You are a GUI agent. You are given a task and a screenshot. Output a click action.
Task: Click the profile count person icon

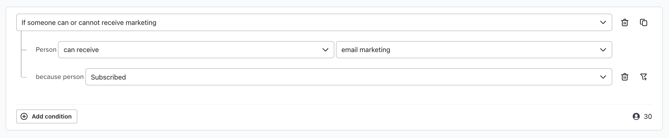click(x=636, y=117)
